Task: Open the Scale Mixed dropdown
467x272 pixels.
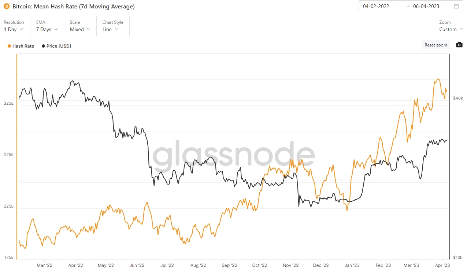Action: tap(80, 29)
